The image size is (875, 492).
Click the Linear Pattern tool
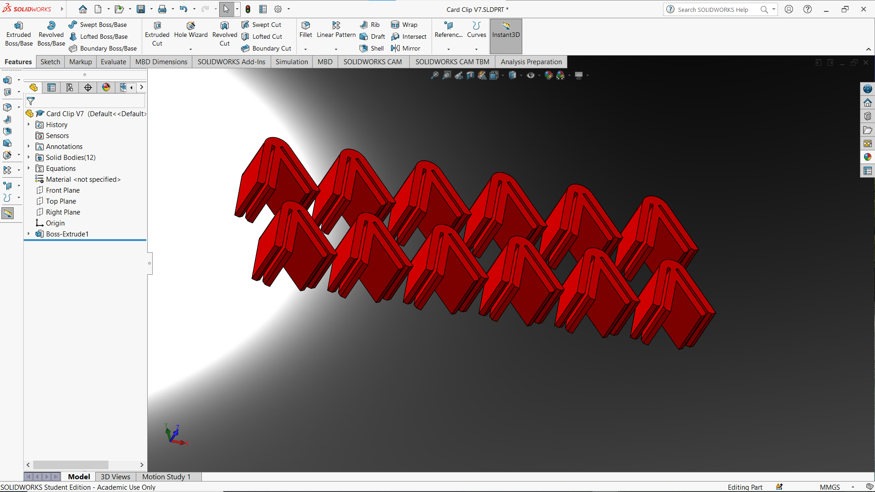336,30
